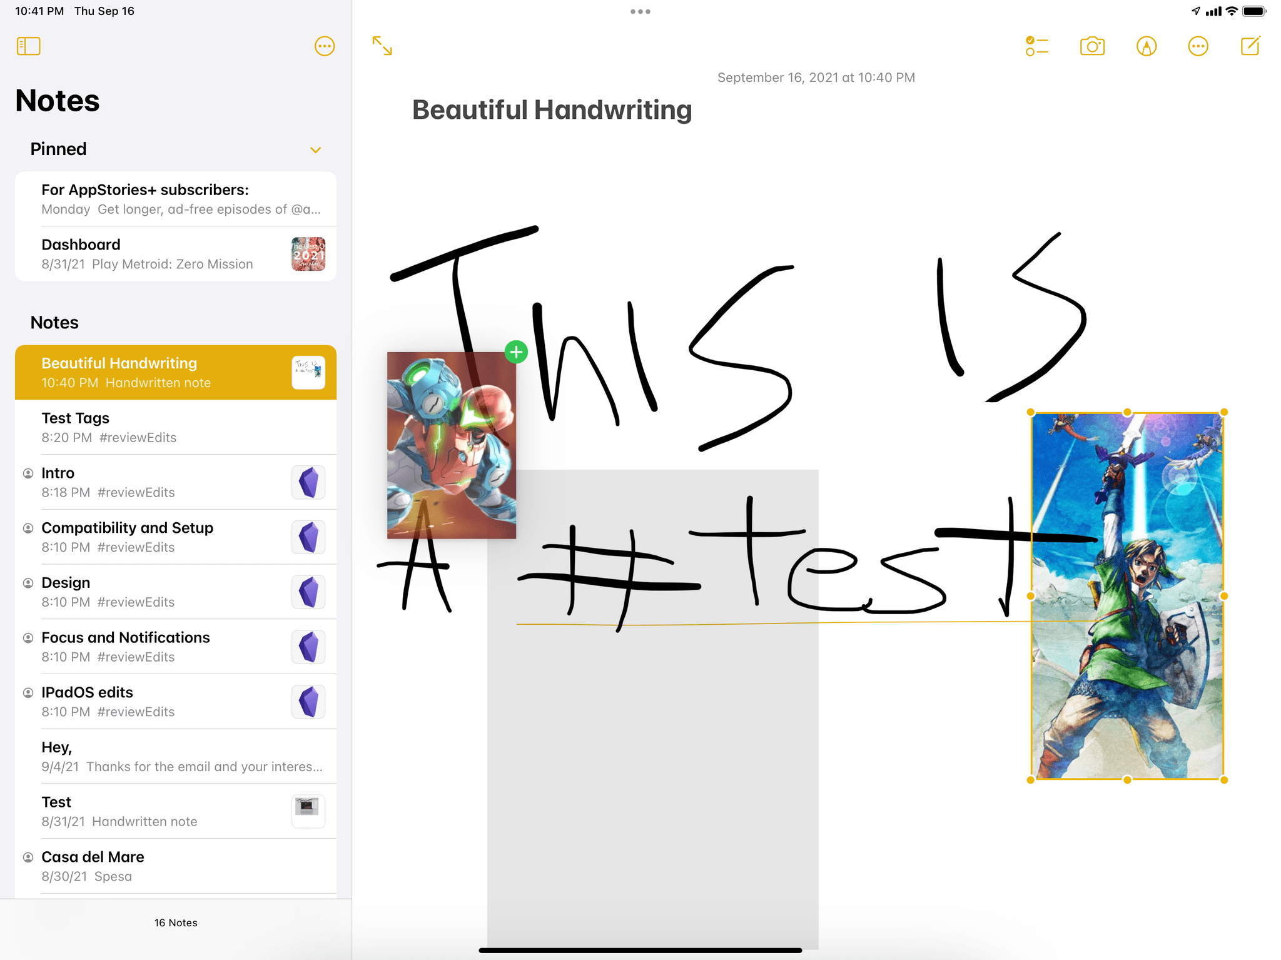1281x960 pixels.
Task: Open the notes list more options button
Action: click(x=325, y=46)
